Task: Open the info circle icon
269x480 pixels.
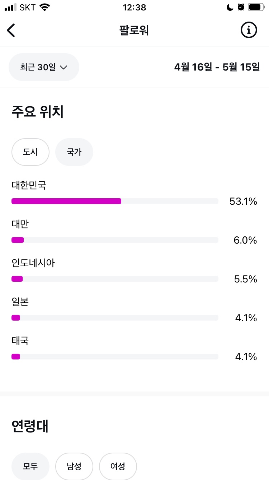Action: click(x=249, y=30)
